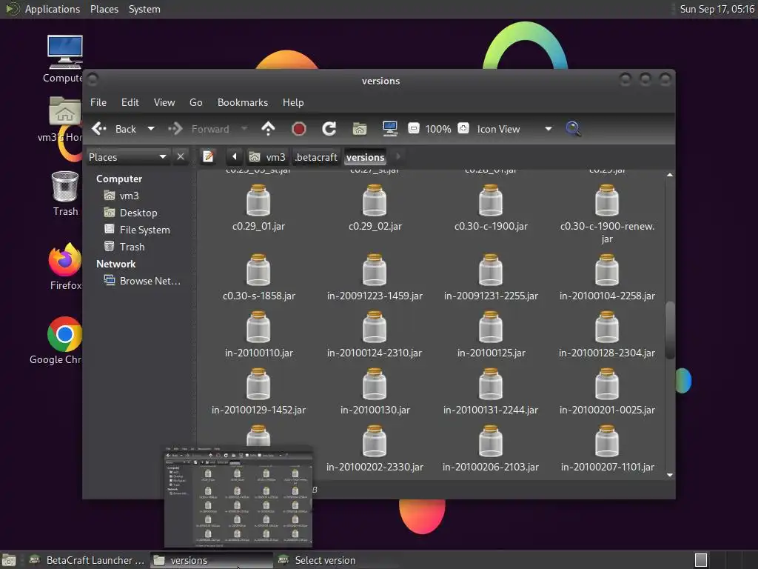Select the in-20100110.jar file icon
The height and width of the screenshot is (569, 758).
[258, 327]
